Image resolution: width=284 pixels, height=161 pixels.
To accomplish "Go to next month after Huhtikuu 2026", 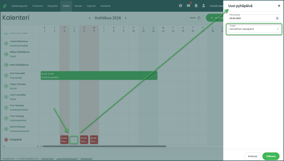I will (126, 18).
